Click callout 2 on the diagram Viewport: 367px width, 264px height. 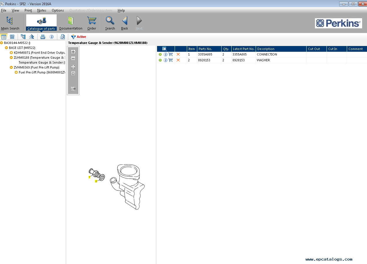96,181
